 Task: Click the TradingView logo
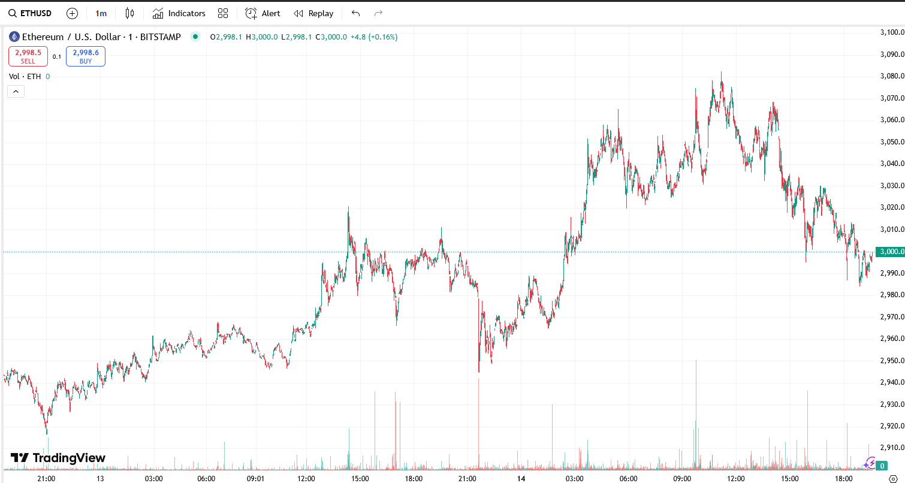click(58, 458)
